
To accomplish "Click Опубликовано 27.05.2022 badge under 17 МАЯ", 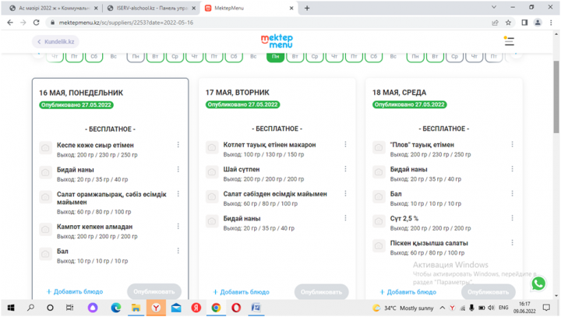I will click(x=242, y=104).
